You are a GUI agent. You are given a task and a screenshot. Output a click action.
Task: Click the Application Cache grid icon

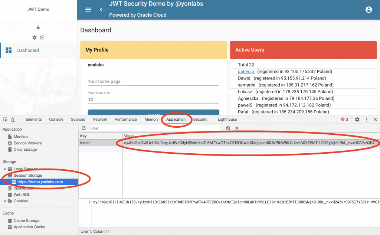pos(10,227)
